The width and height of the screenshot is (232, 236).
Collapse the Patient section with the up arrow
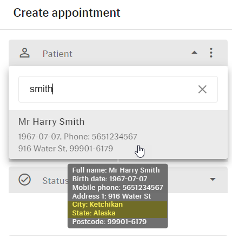point(194,53)
